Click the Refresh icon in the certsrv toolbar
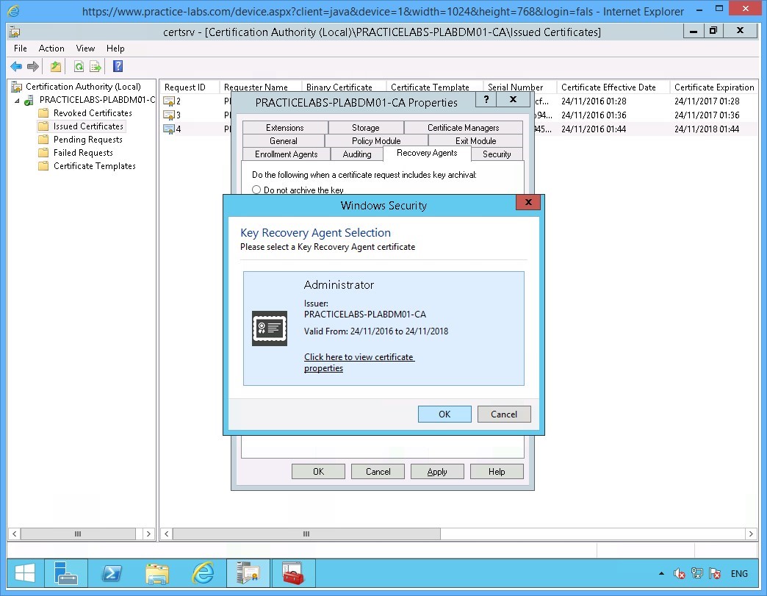This screenshot has width=767, height=596. point(79,66)
